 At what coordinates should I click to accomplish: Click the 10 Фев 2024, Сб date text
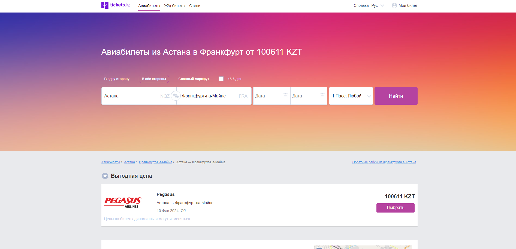tap(171, 211)
